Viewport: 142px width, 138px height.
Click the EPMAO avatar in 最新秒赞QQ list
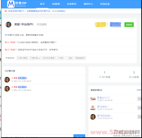tap(93, 99)
